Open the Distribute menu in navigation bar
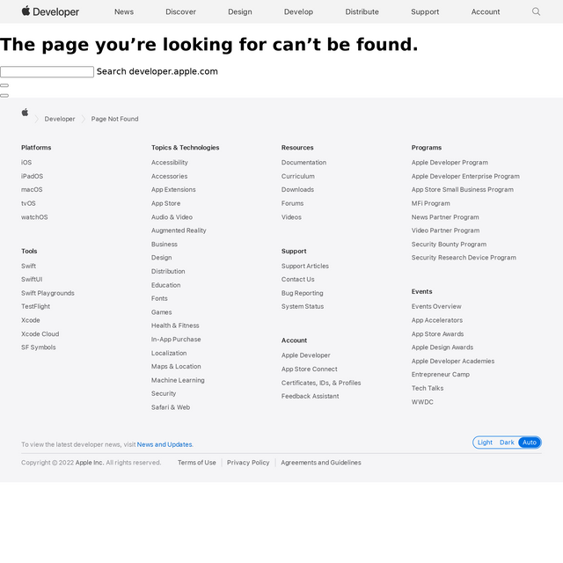The width and height of the screenshot is (563, 563). (x=362, y=11)
